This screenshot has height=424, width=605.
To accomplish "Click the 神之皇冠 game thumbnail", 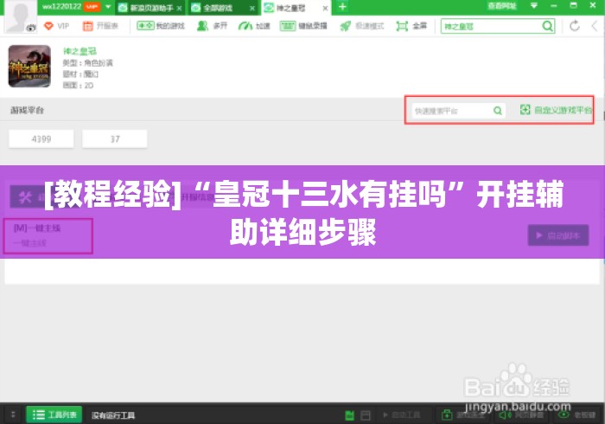I will click(29, 66).
